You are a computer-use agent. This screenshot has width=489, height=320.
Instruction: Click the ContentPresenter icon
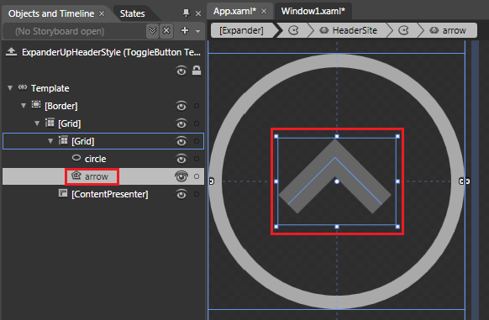63,193
